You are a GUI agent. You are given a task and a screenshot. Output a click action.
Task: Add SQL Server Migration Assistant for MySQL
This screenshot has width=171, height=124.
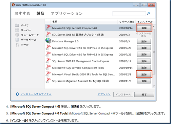(144, 81)
